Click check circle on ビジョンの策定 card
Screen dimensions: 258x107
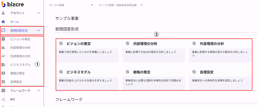tap(61, 44)
